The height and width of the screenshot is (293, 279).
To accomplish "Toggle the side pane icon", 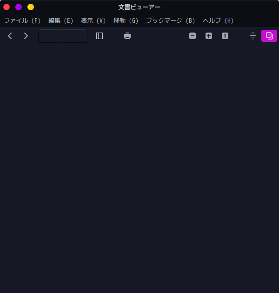I will [100, 36].
